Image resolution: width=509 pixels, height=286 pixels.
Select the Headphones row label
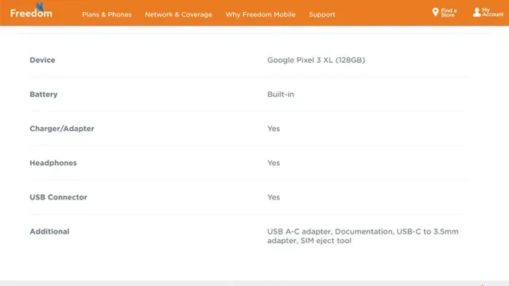53,163
